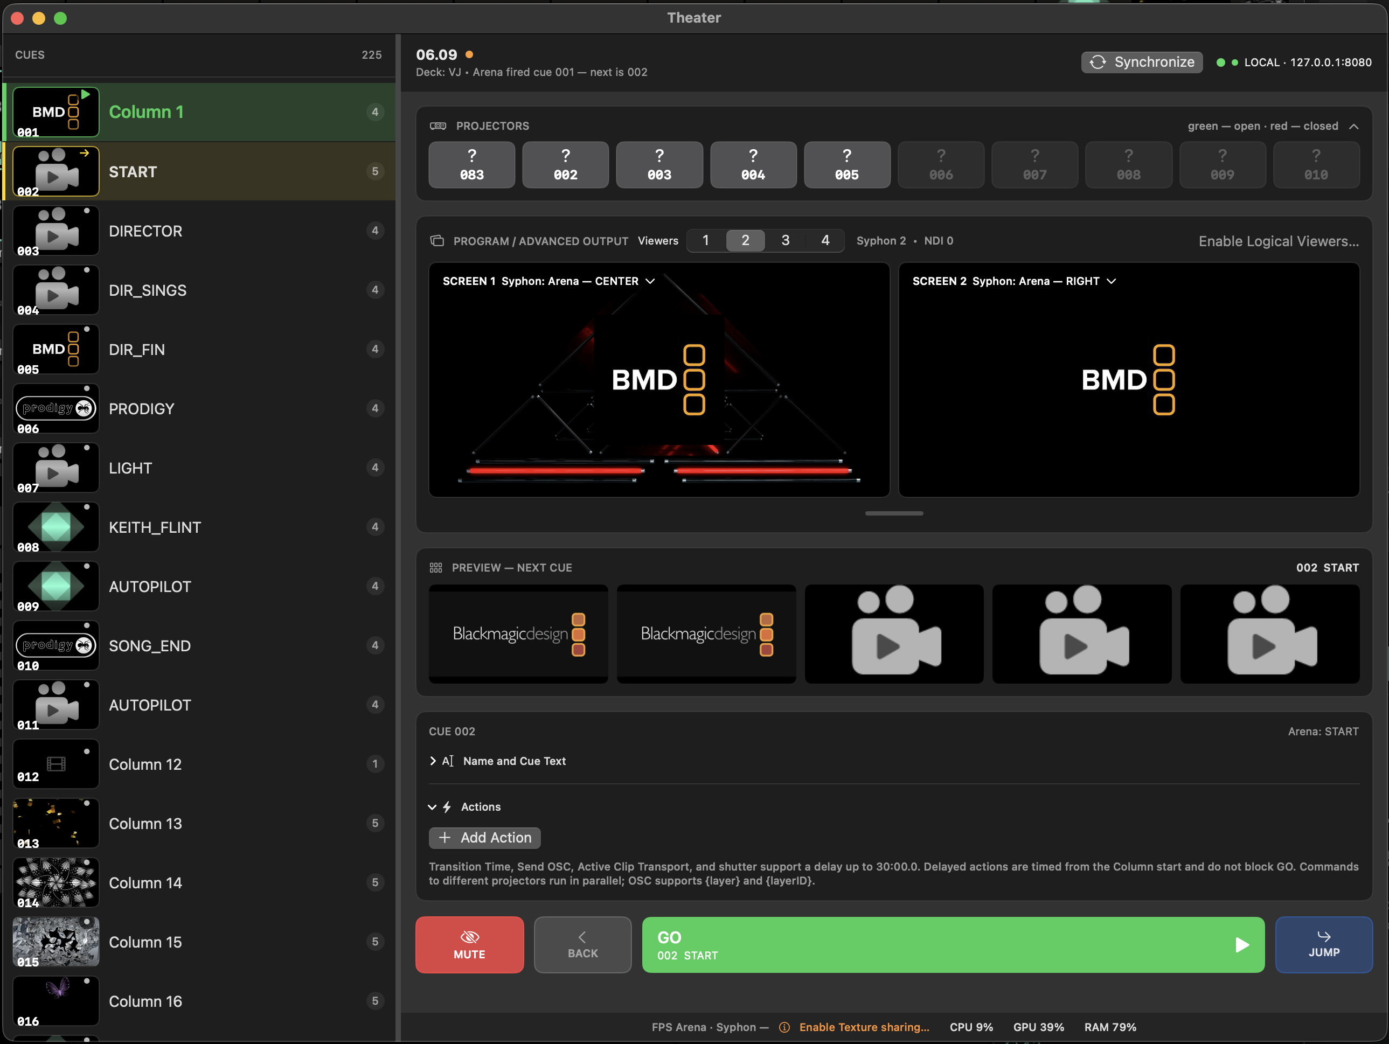Click the Program / Advanced Output icon

437,241
